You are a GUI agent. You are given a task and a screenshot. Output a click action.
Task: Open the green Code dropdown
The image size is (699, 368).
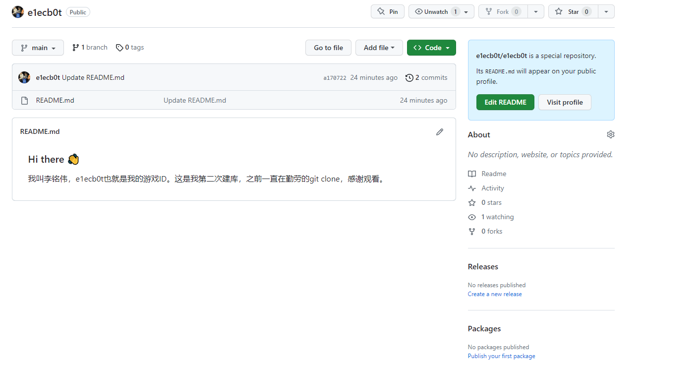click(431, 48)
